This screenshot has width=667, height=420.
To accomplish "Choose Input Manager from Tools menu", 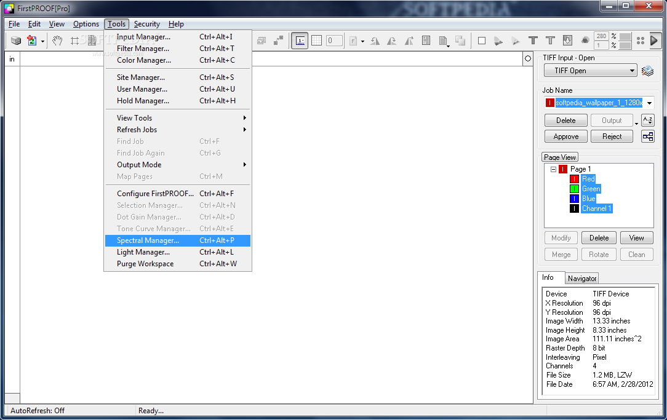I will click(177, 37).
